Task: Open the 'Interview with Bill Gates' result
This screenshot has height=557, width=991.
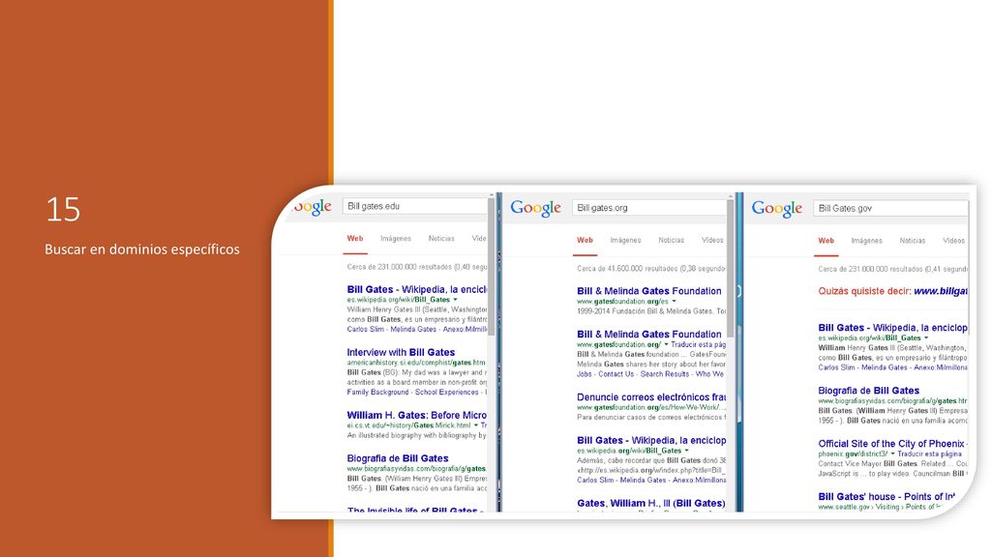Action: coord(401,352)
